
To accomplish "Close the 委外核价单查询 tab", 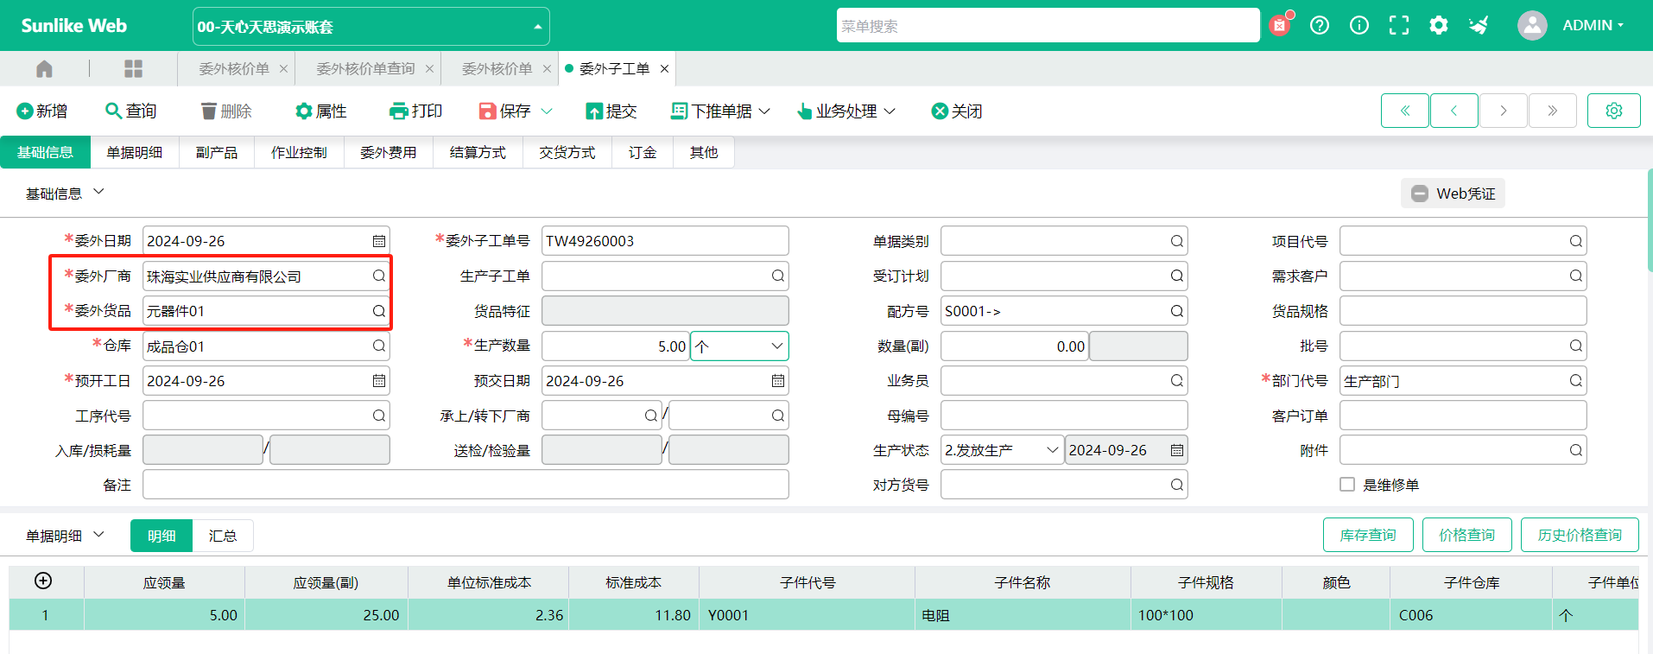I will [x=429, y=69].
